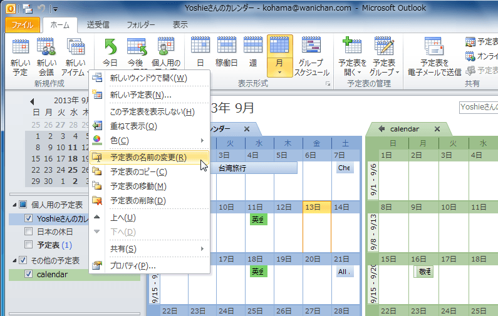
Task: Switch to the 送受信 ribbon tab
Action: [98, 25]
